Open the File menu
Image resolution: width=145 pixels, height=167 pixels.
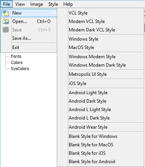point(7,4)
